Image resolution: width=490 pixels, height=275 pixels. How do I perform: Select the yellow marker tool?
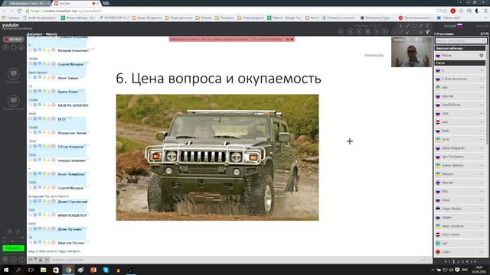click(407, 32)
